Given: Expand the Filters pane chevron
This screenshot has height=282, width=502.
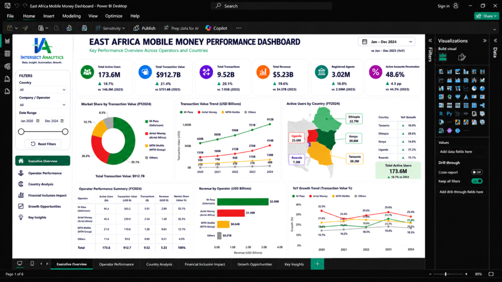Looking at the screenshot, I should 430,41.
